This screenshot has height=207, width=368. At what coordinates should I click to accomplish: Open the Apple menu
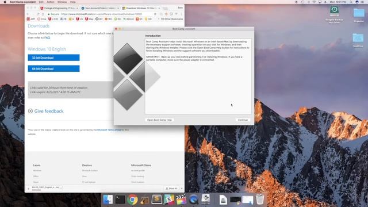click(x=5, y=2)
